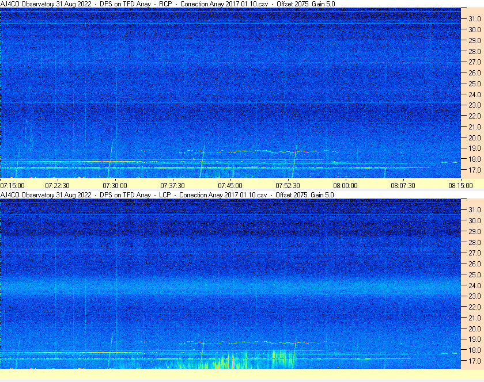Click 21.0 frequency label in LCP panel
The width and height of the screenshot is (484, 382).
(475, 318)
